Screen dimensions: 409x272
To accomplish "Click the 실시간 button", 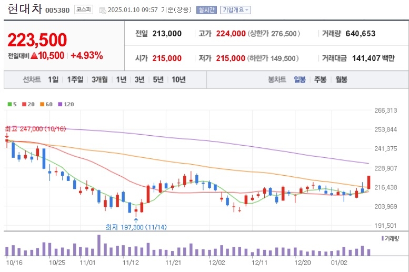I will [206, 10].
